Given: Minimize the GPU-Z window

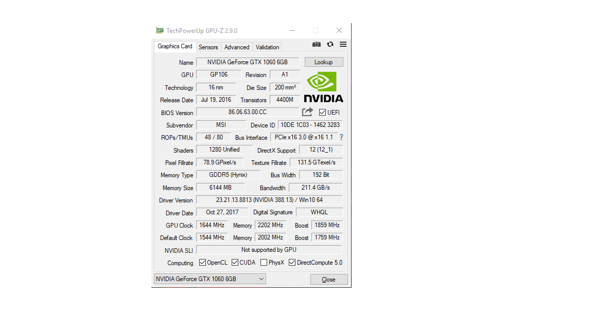Looking at the screenshot, I should click(292, 31).
